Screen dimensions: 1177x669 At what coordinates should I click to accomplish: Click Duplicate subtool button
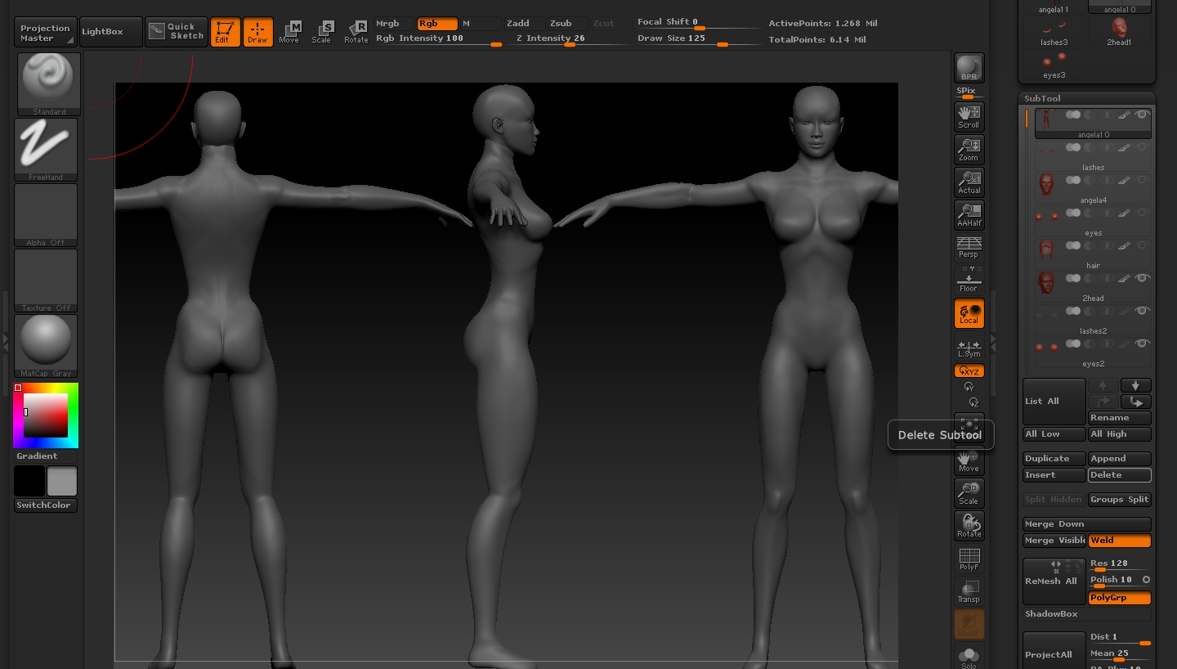pos(1054,459)
